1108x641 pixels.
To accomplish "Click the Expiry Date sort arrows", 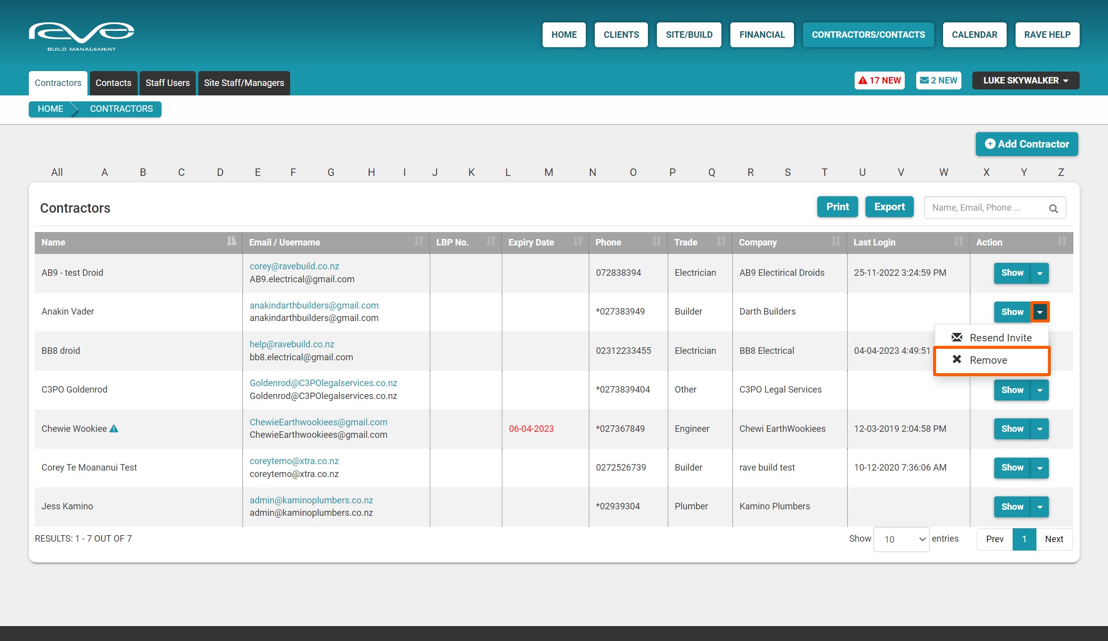I will [577, 241].
